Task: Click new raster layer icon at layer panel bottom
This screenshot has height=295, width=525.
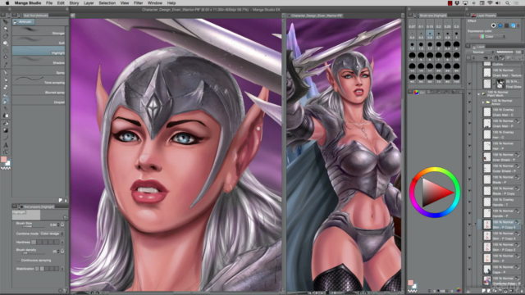Action: 483,291
